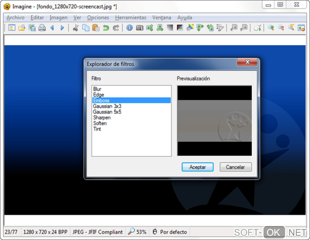Redo with the gray curved arrow
This screenshot has width=310, height=240.
click(116, 28)
